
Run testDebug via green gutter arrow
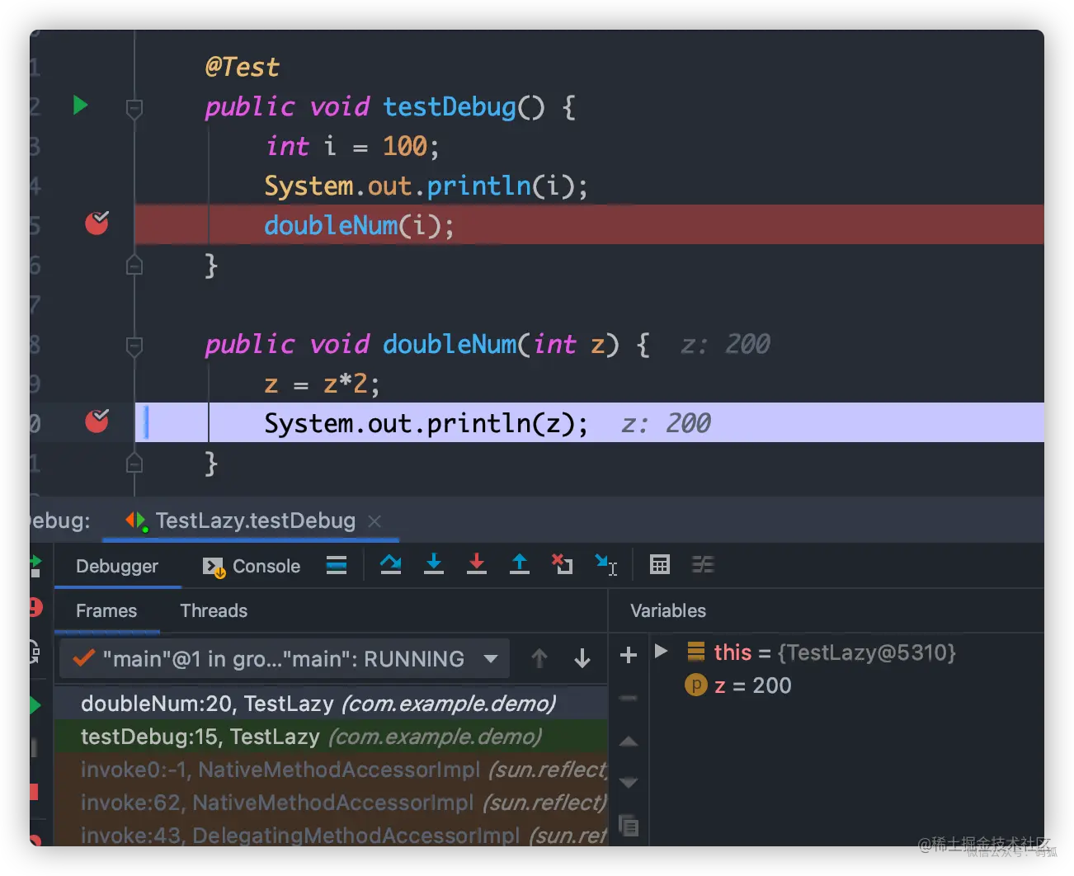[80, 106]
